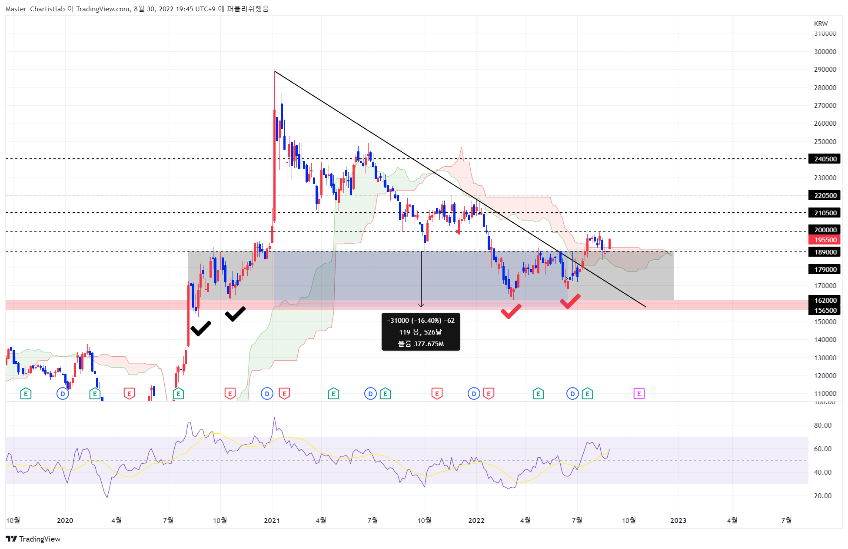Click green earnings E marker of late July 2022
Viewport: 848px width, 549px height.
(x=587, y=394)
